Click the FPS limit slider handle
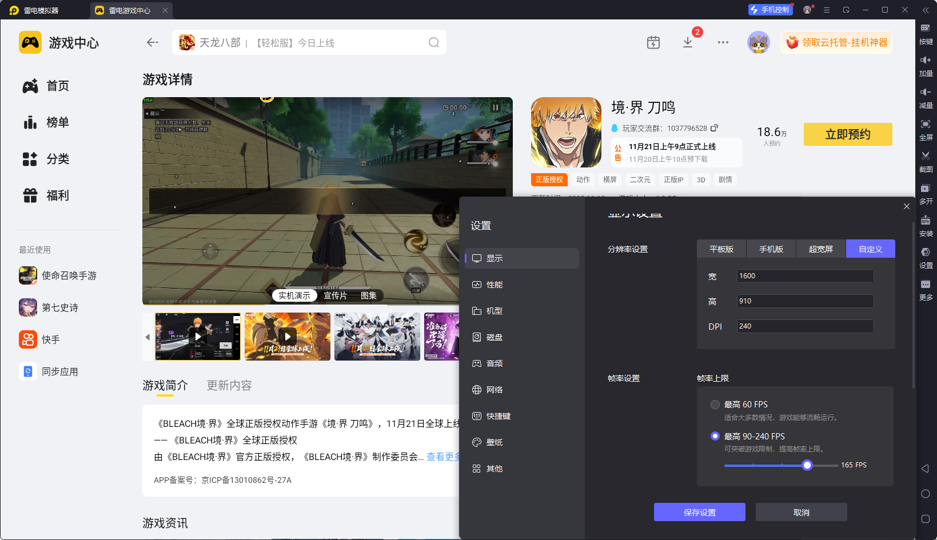 [807, 465]
